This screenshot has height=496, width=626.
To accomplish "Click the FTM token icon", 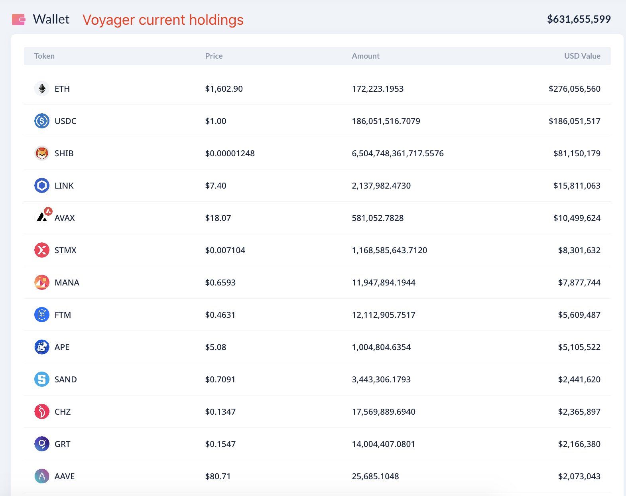I will coord(42,315).
